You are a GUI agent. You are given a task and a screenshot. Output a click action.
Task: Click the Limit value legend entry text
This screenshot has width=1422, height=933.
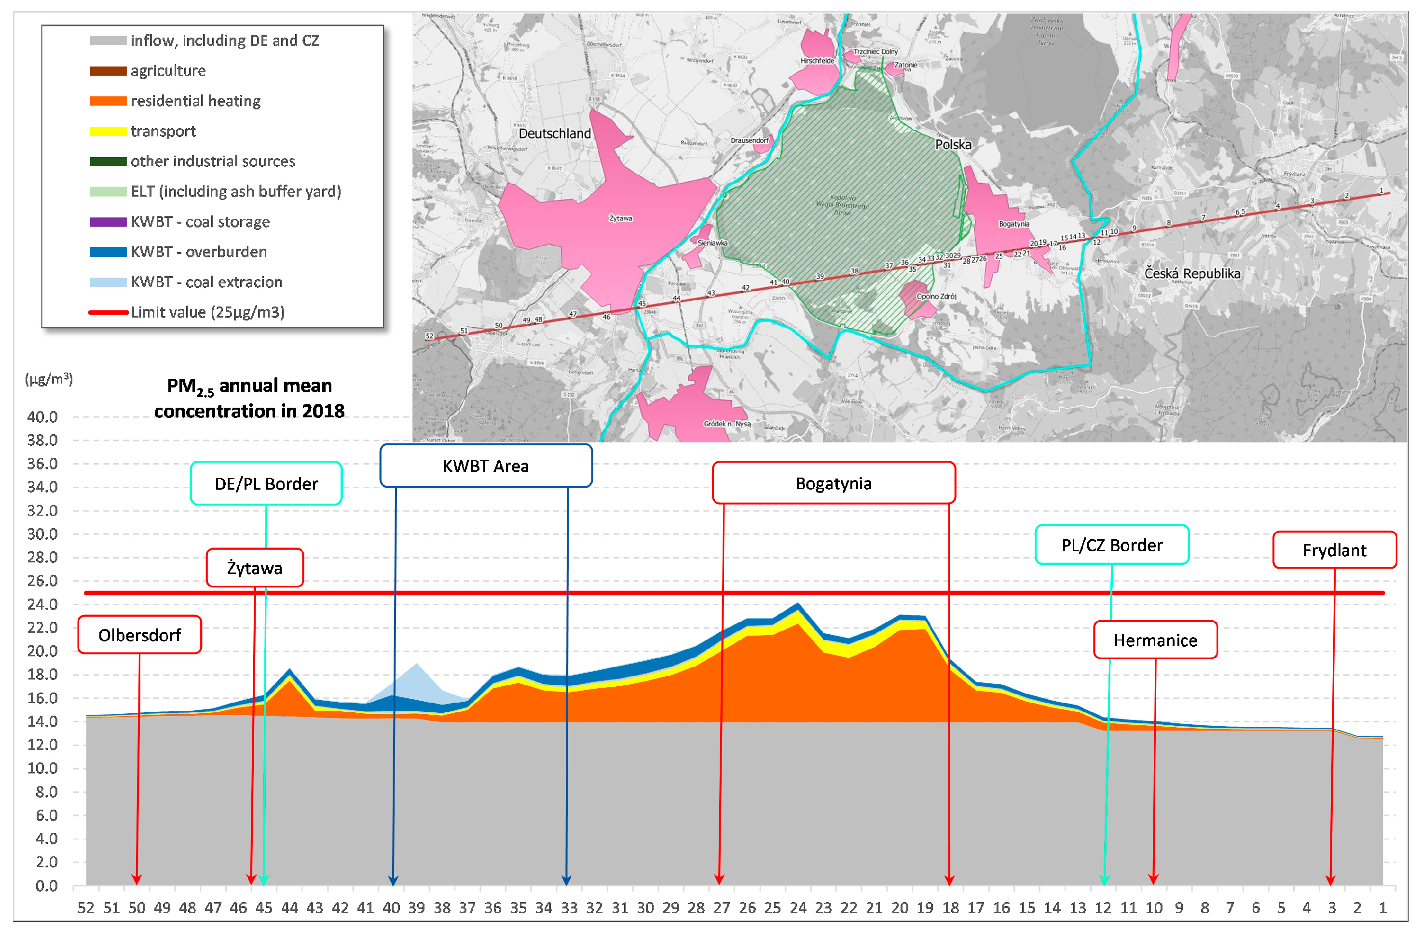click(x=207, y=312)
